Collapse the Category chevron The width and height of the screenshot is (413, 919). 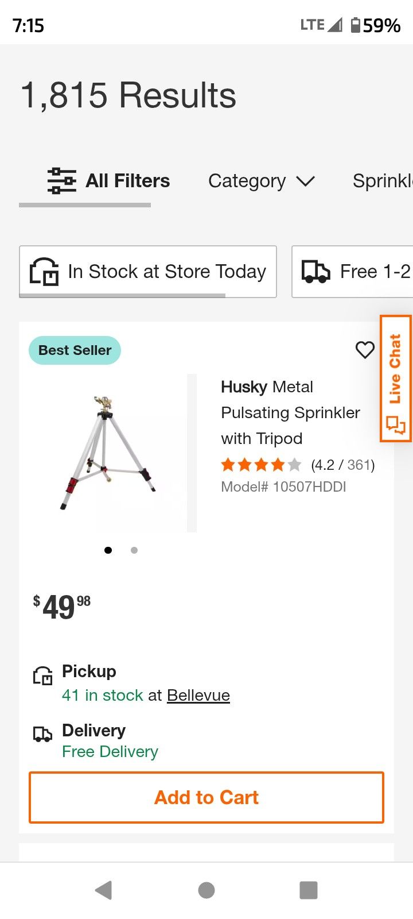305,182
